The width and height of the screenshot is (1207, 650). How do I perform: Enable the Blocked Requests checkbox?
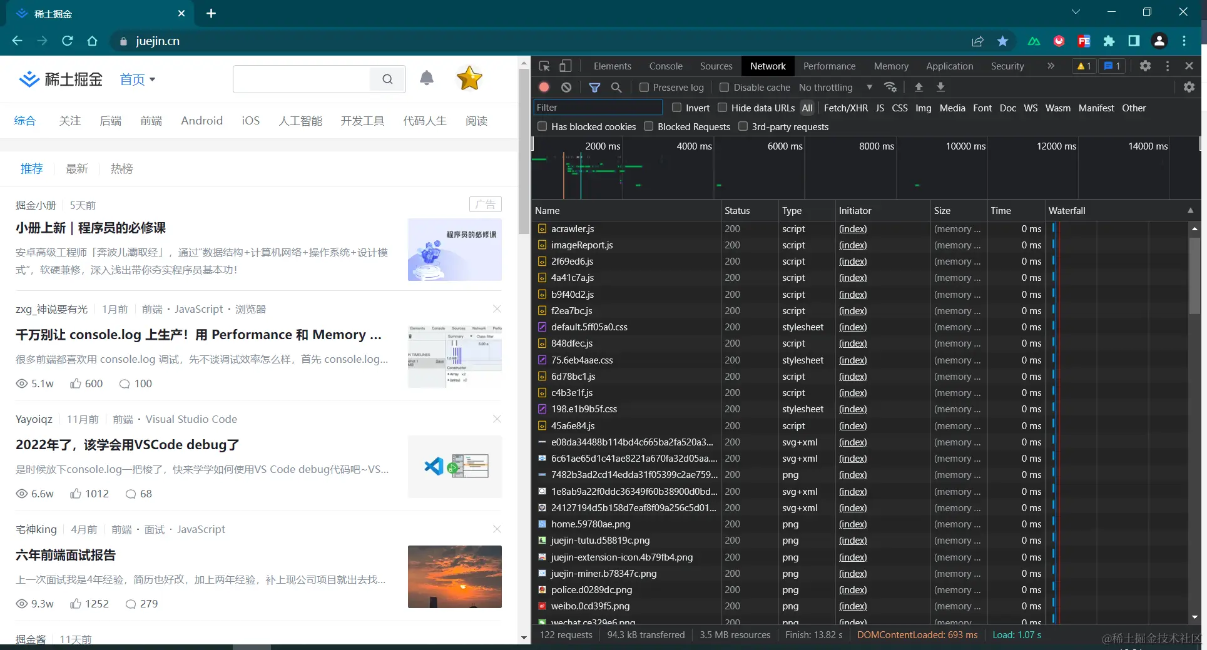649,126
